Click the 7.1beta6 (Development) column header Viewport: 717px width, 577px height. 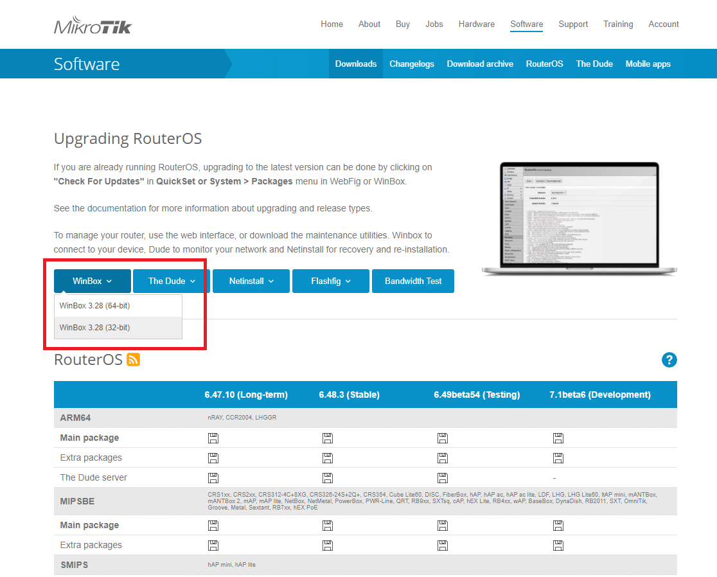pos(600,395)
